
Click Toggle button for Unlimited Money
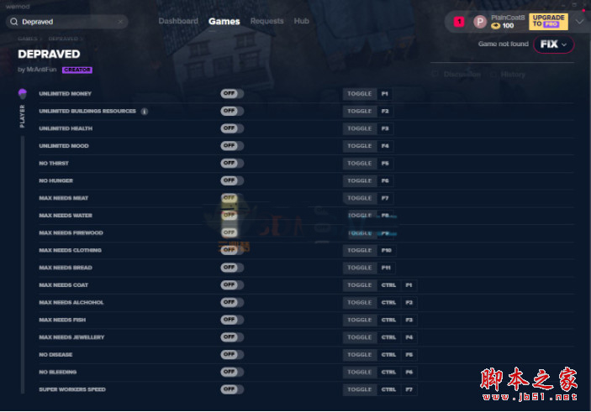360,94
